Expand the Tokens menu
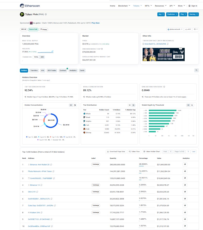This screenshot has height=230, width=203. pyautogui.click(x=137, y=6)
